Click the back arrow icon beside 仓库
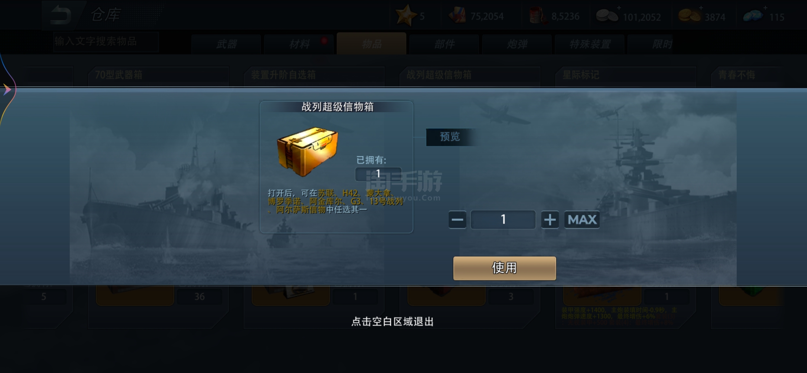Viewport: 807px width, 373px height. [x=61, y=15]
